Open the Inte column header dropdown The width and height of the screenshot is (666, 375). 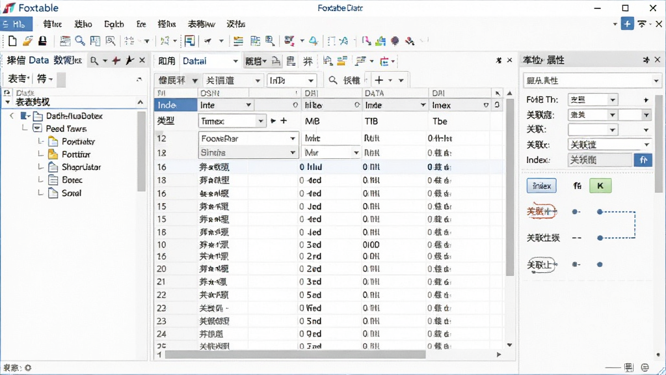pos(248,105)
